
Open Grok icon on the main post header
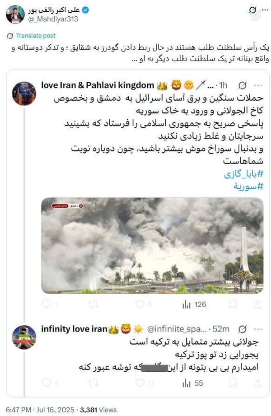tap(252, 10)
